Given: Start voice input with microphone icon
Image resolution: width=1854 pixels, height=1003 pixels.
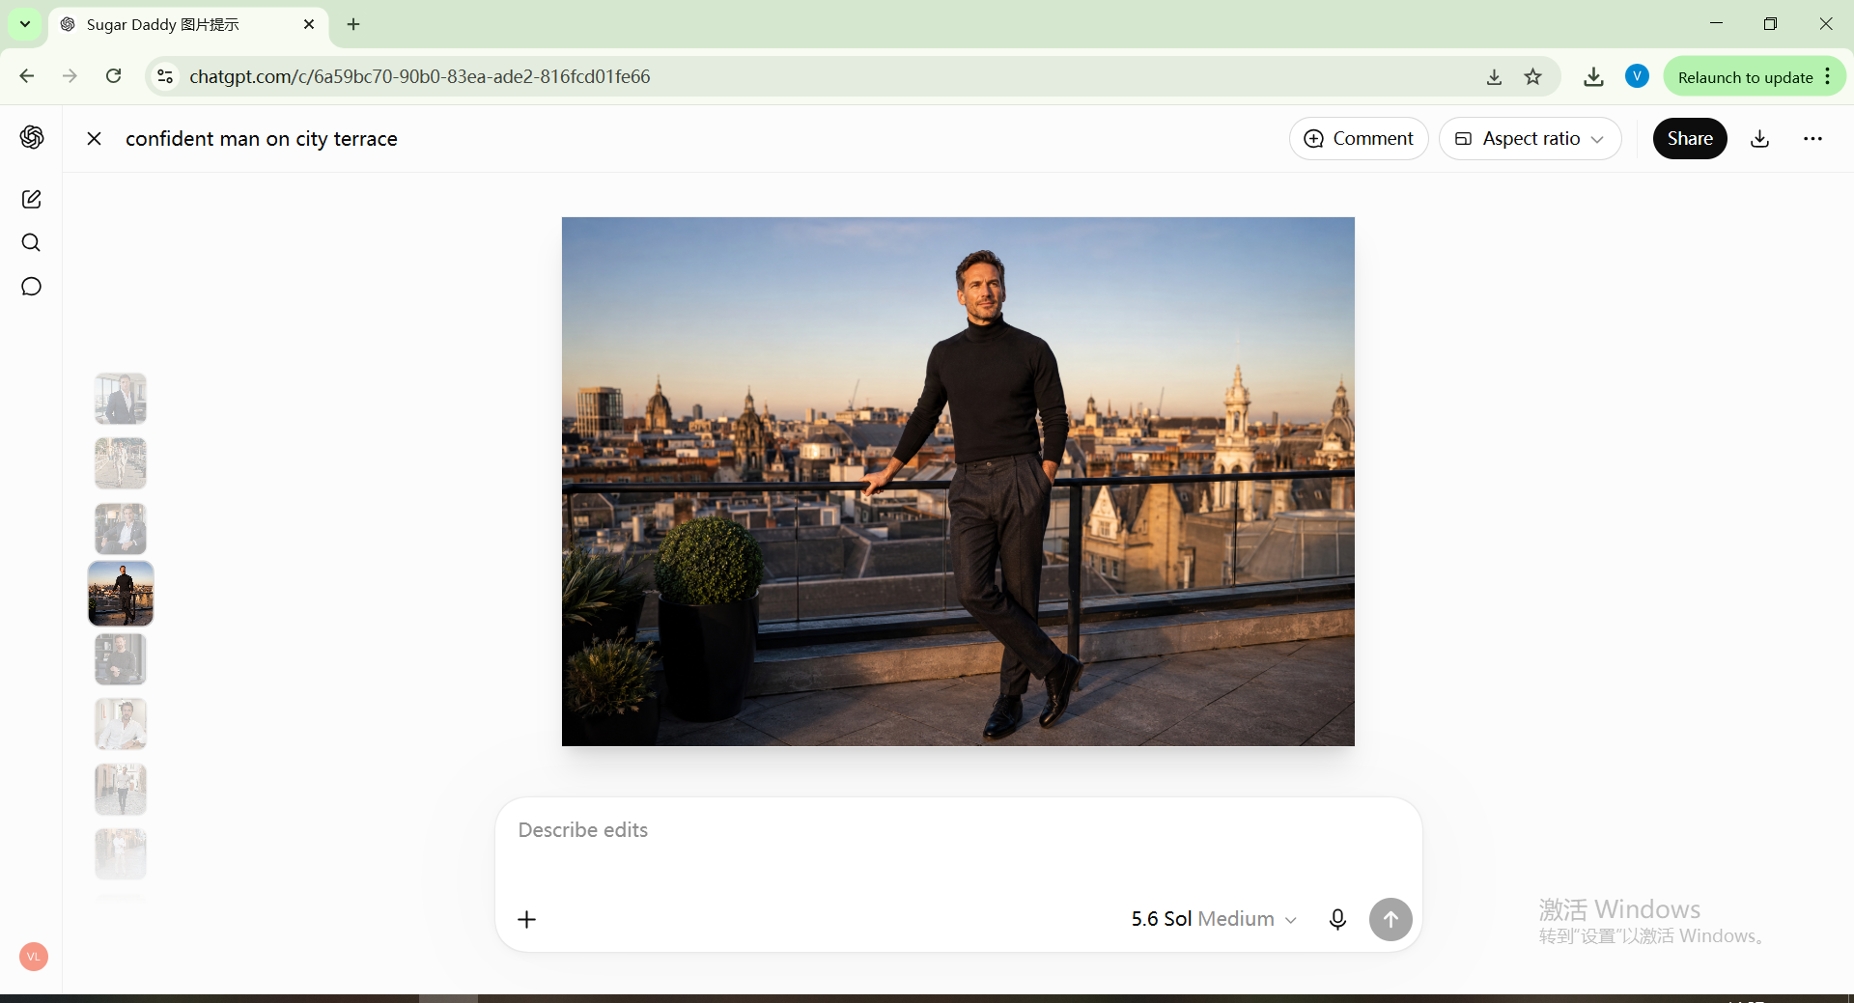Looking at the screenshot, I should 1337,919.
